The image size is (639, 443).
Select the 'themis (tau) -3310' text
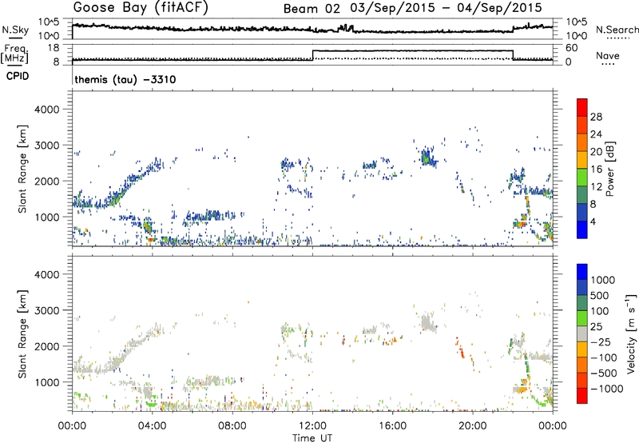point(125,79)
